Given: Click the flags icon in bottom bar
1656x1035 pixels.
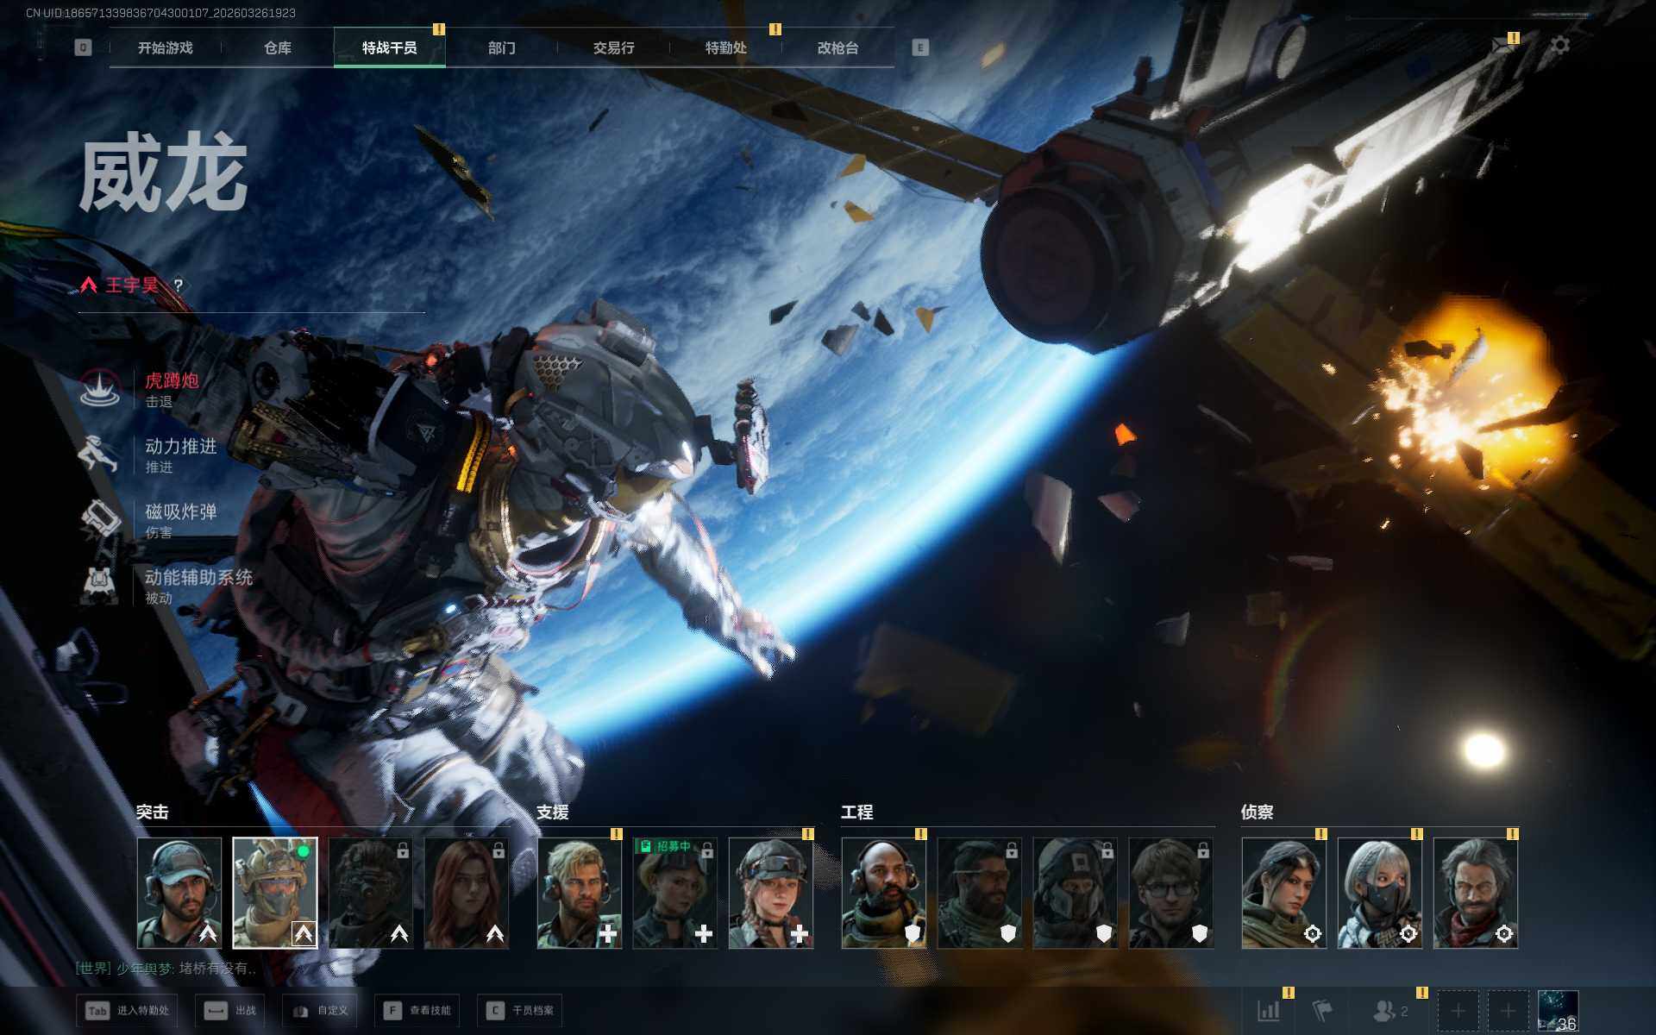Looking at the screenshot, I should click(x=1321, y=1010).
